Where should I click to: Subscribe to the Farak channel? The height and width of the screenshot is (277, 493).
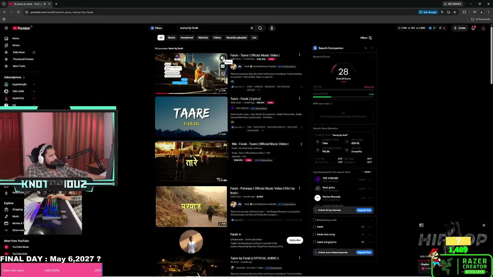[295, 240]
